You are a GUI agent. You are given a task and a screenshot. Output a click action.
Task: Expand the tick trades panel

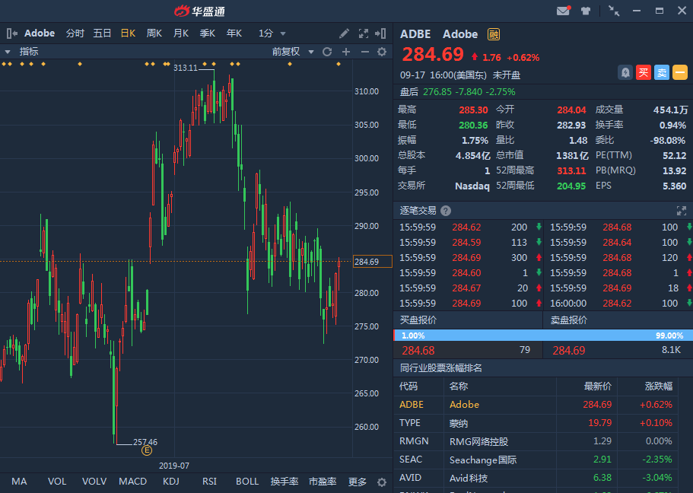(681, 211)
